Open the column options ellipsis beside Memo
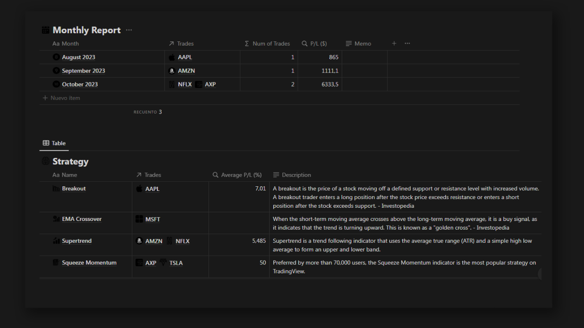The width and height of the screenshot is (584, 328). [x=407, y=43]
